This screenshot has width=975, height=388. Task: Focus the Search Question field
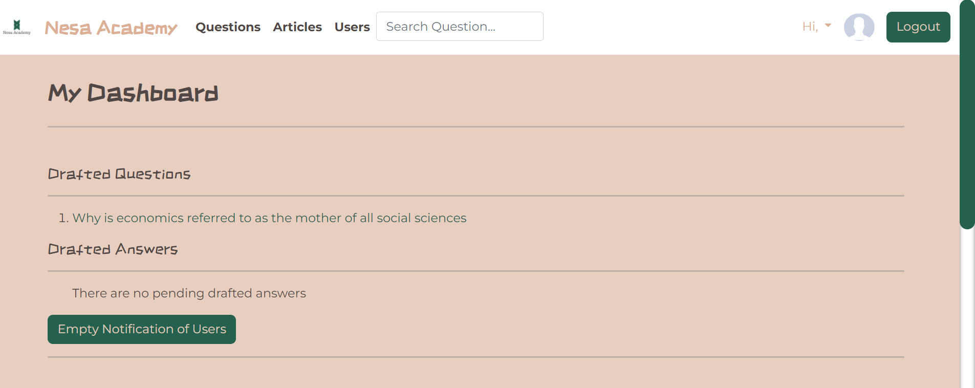pyautogui.click(x=459, y=27)
